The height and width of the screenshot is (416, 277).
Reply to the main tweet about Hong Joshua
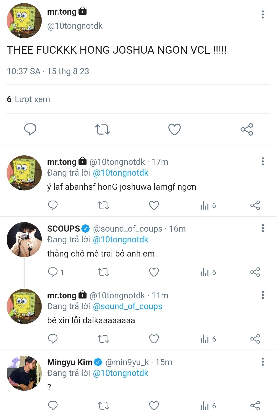[30, 129]
